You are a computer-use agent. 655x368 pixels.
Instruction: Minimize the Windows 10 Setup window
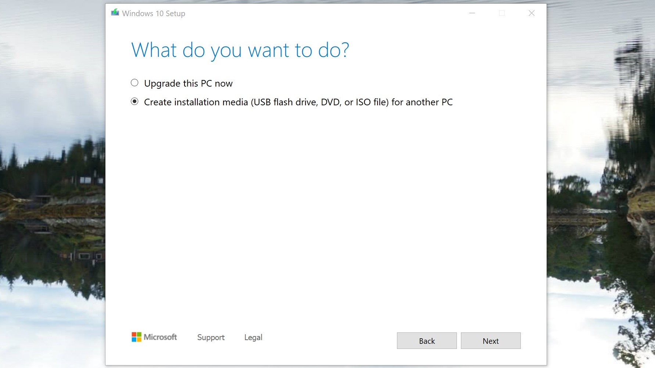[x=472, y=13]
